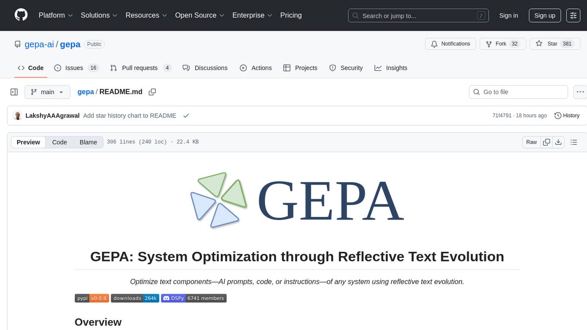Click the GEPA System Optimization title heading

pos(297,257)
